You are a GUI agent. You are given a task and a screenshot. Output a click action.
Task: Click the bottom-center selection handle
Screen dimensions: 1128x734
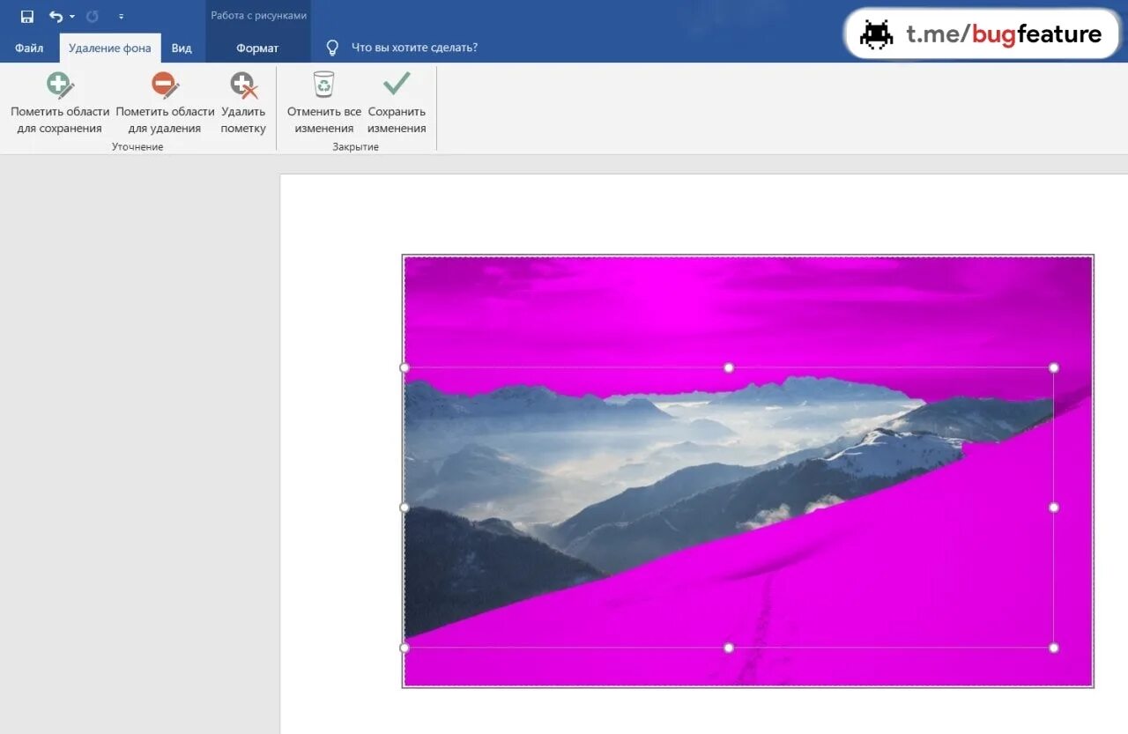click(729, 648)
